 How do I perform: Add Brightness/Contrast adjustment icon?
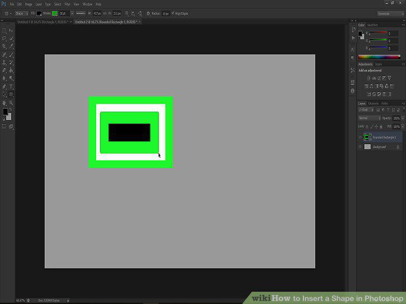pos(369,78)
